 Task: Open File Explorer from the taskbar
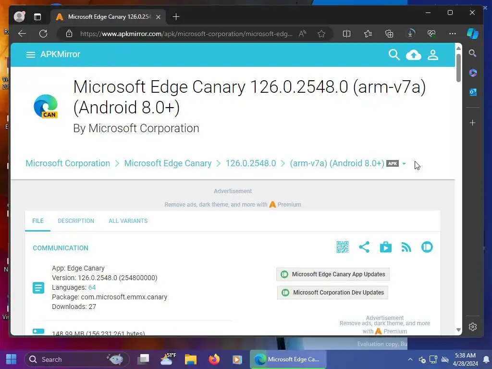tap(191, 359)
